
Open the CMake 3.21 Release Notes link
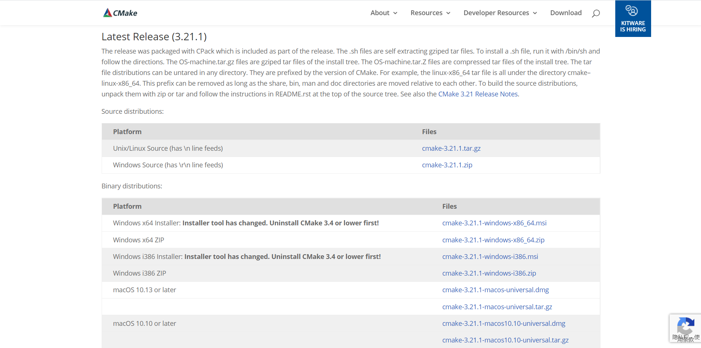click(478, 94)
